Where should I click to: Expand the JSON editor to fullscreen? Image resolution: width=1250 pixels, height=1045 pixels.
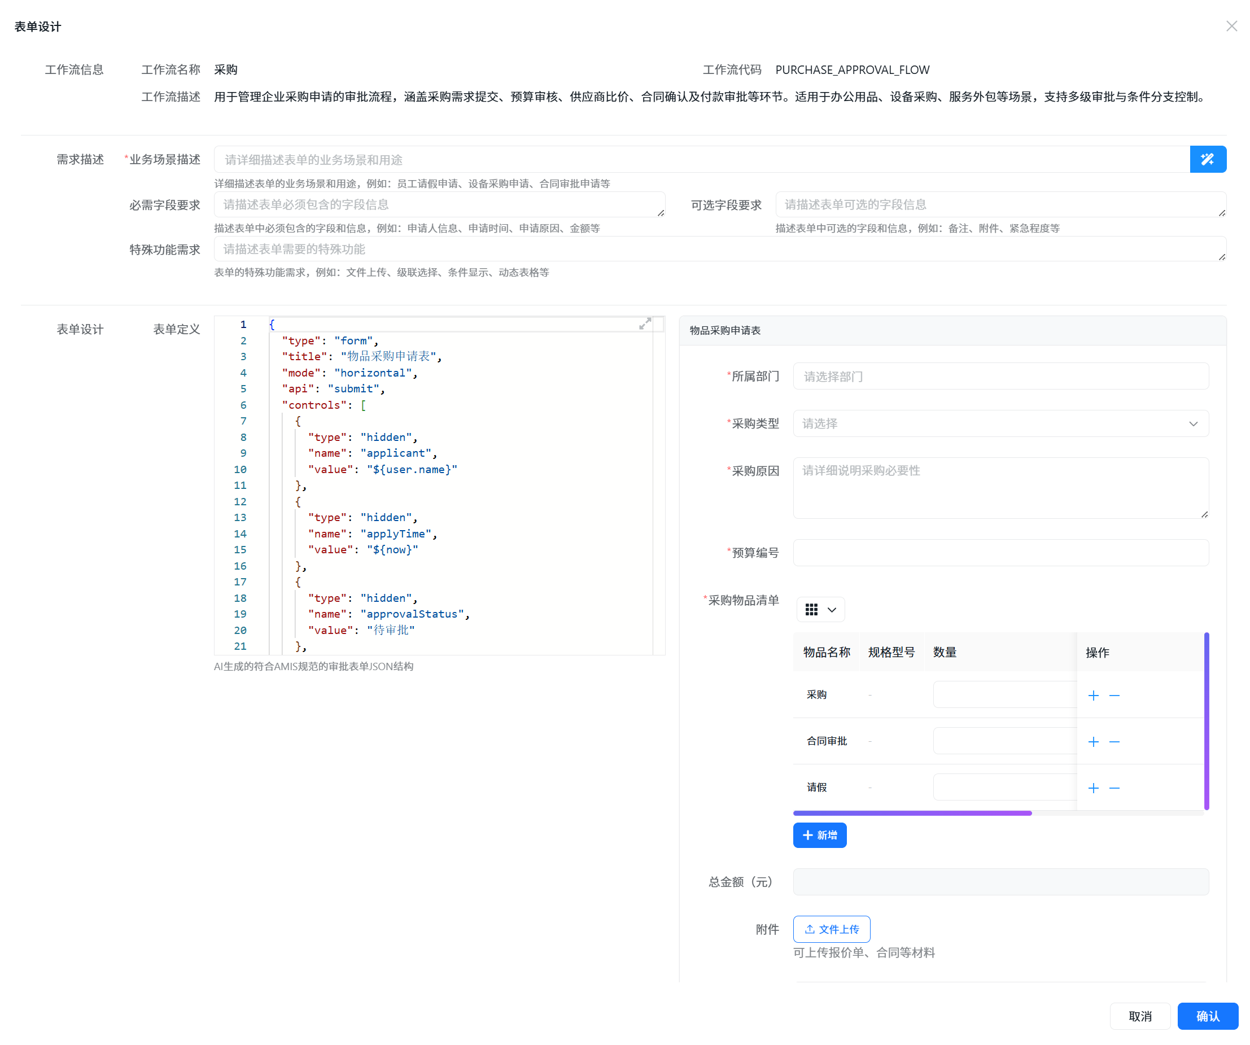click(x=645, y=323)
